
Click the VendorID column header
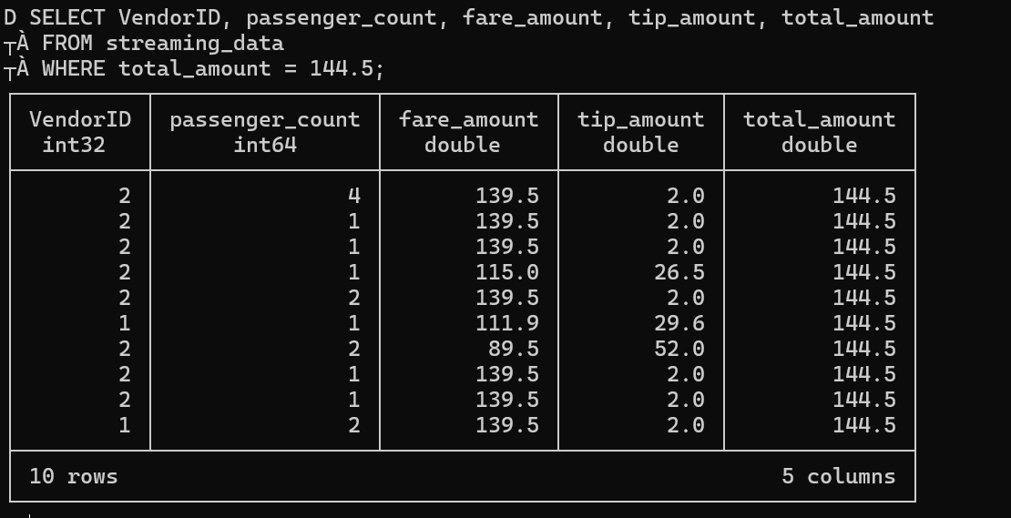point(80,119)
